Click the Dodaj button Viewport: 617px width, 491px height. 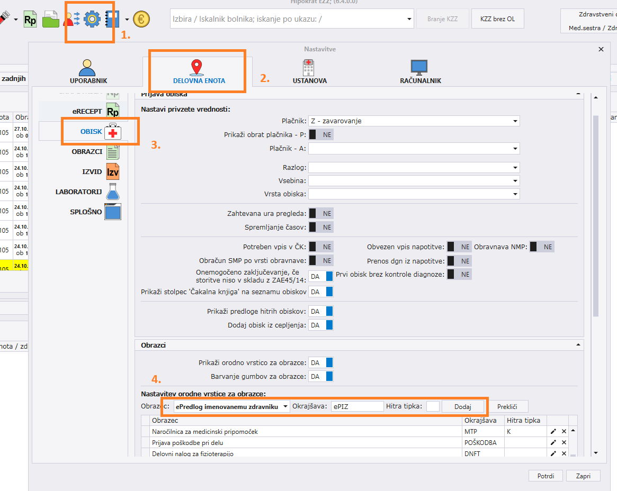click(462, 406)
